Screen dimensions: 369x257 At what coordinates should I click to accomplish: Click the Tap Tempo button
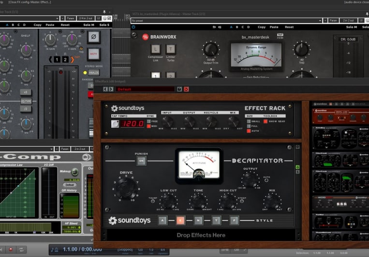[x=115, y=124]
